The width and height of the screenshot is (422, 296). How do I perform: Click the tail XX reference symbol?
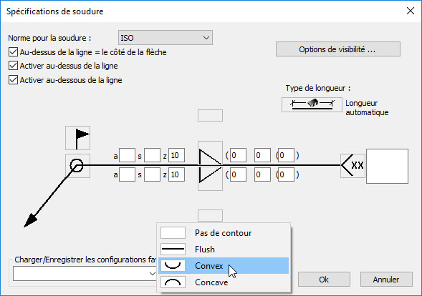[353, 166]
